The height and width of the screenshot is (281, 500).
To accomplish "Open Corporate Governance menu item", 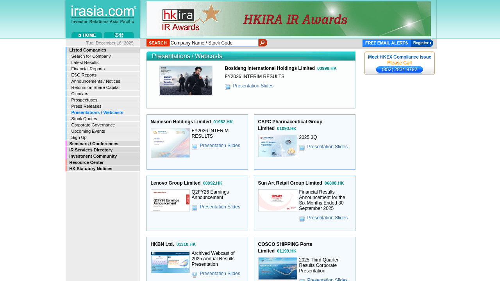I will click(103, 125).
